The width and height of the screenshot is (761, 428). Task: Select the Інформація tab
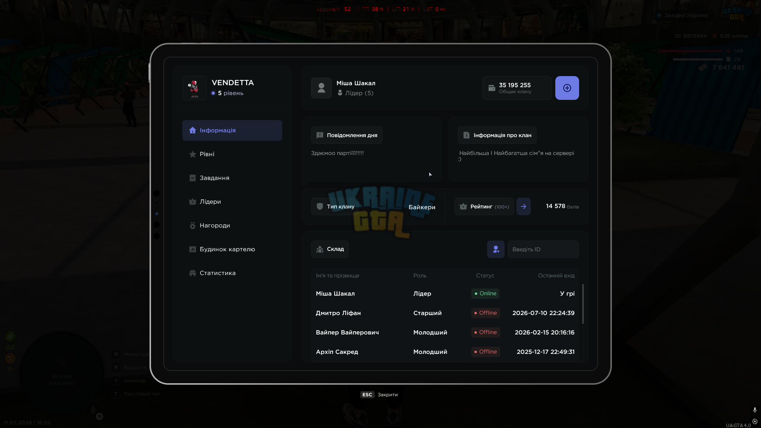(232, 130)
